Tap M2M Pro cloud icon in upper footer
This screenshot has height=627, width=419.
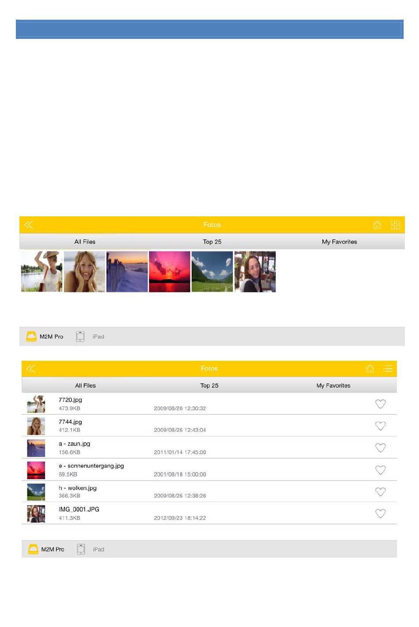pyautogui.click(x=31, y=336)
